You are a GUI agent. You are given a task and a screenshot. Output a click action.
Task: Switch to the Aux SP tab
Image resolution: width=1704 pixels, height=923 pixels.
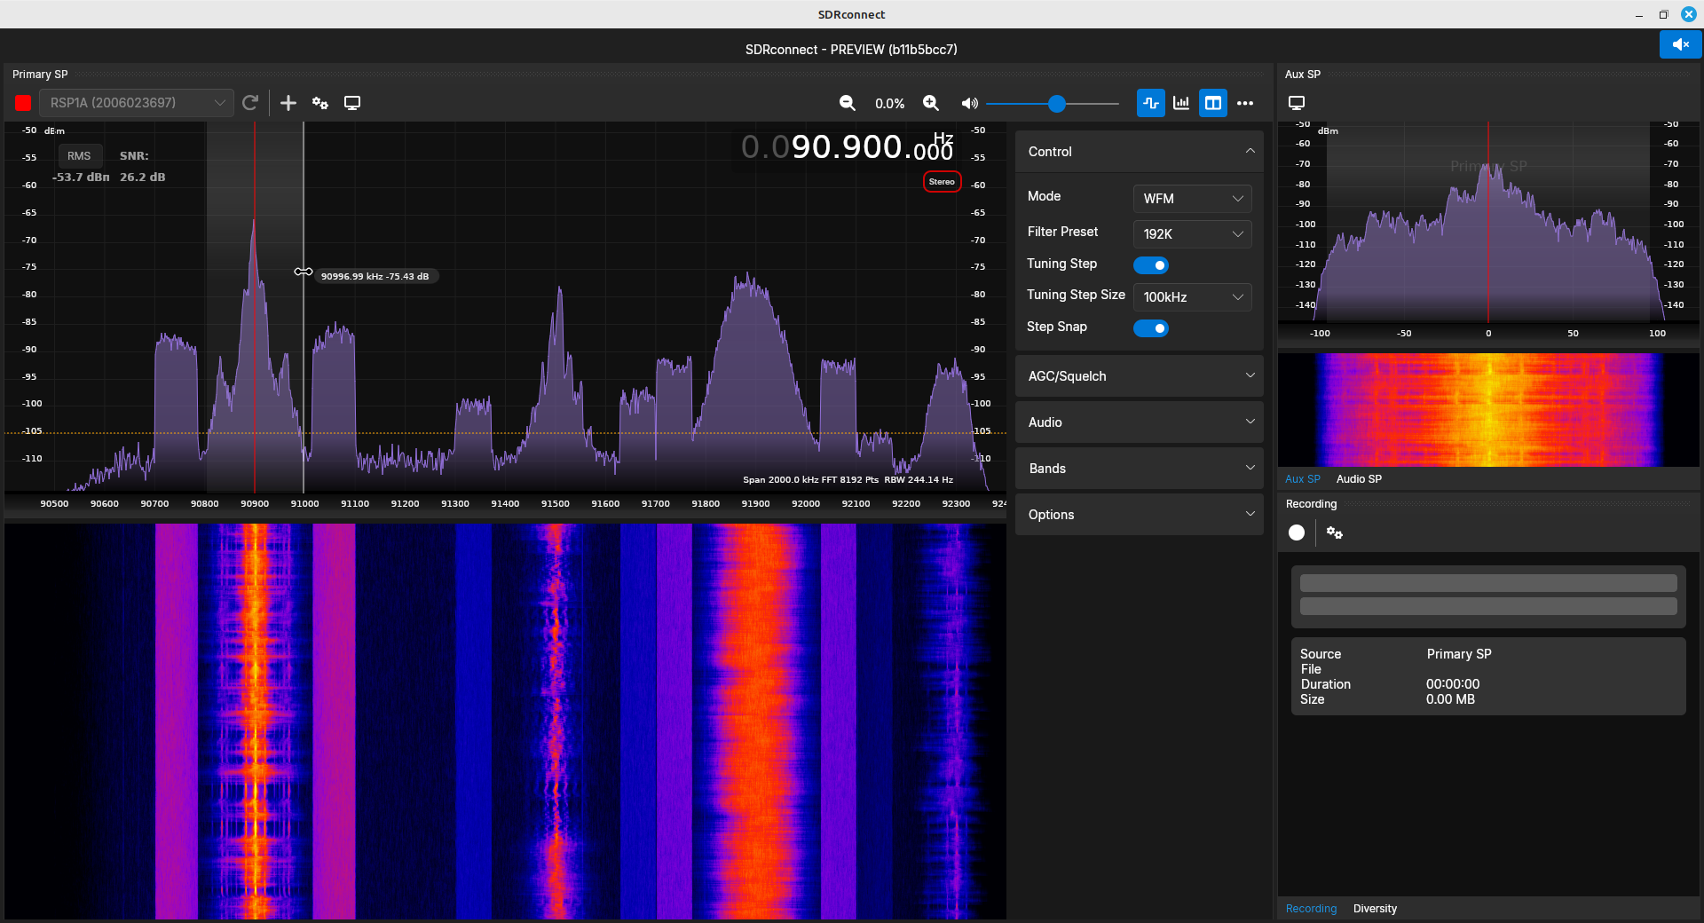(x=1302, y=479)
